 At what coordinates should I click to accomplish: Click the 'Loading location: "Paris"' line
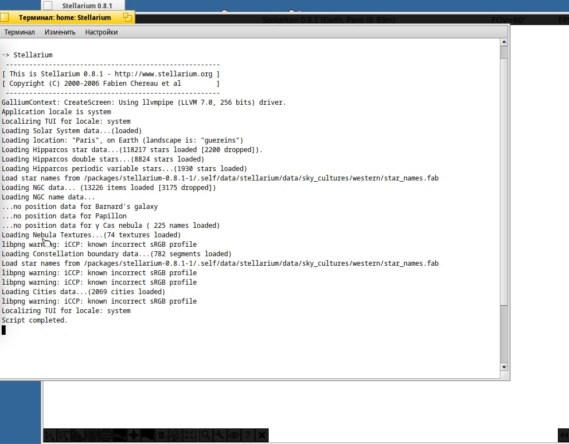[x=122, y=140]
